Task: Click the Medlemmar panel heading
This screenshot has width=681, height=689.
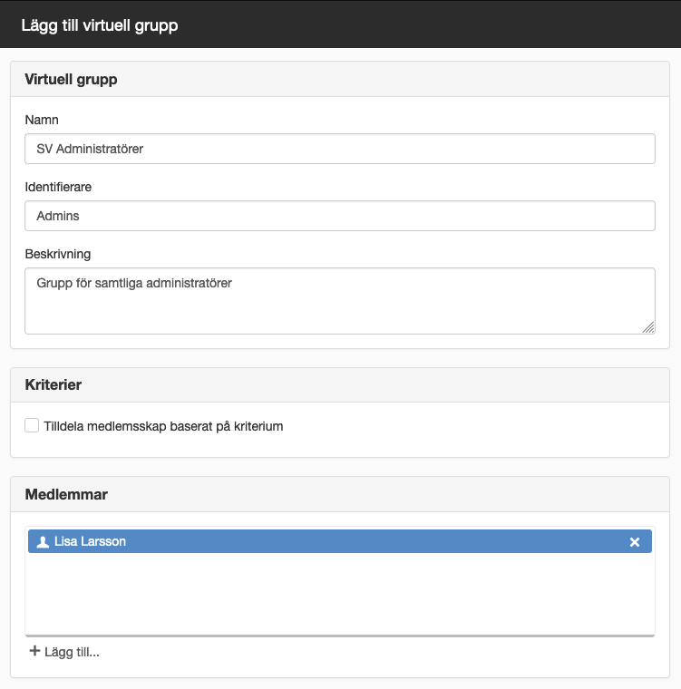Action: tap(66, 494)
